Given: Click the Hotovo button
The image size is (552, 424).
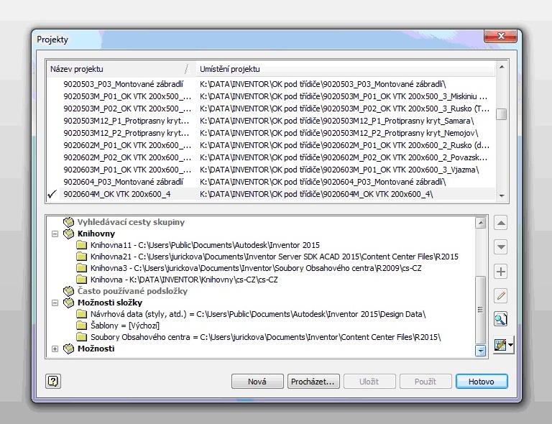Looking at the screenshot, I should click(482, 382).
